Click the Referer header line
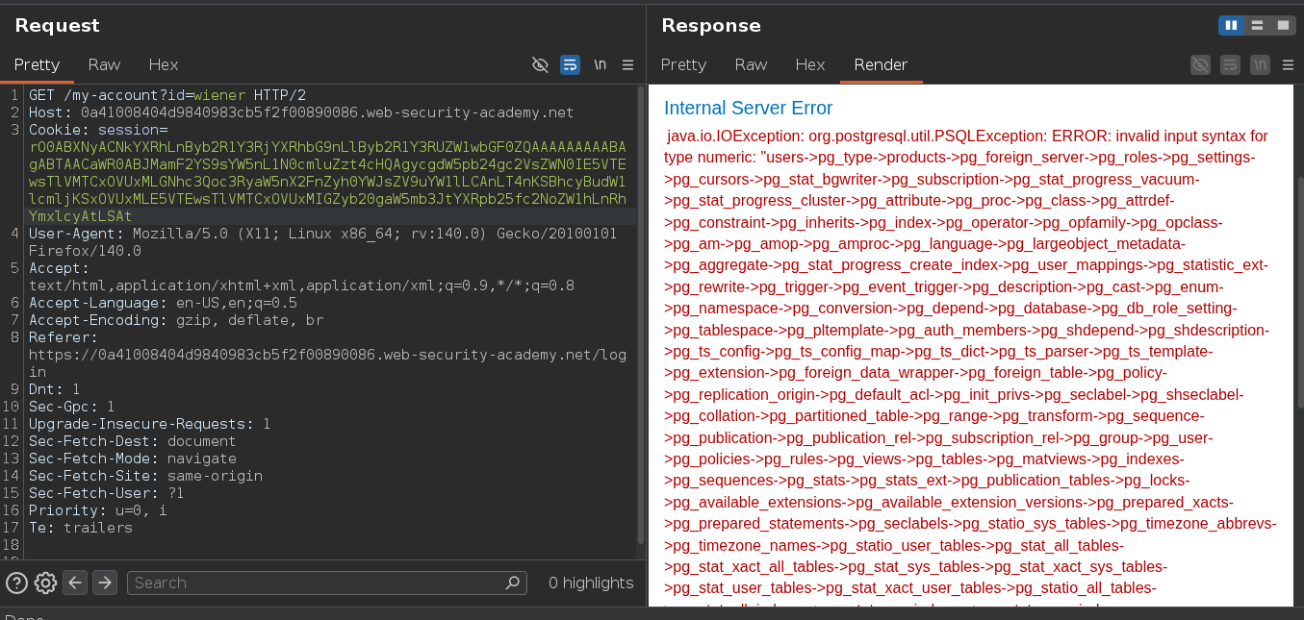1304x620 pixels. (x=327, y=355)
